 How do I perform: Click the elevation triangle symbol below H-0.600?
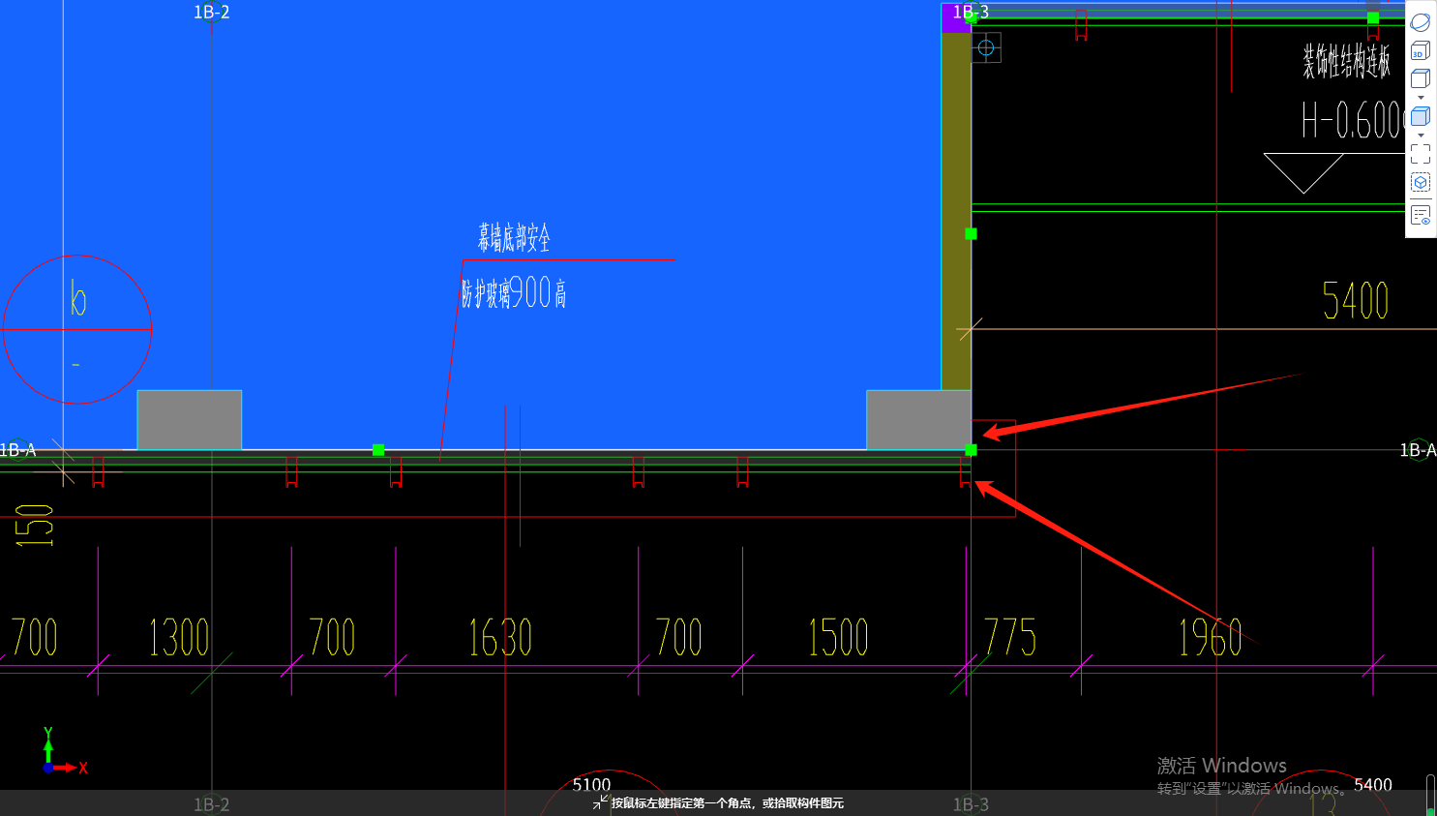pos(1303,173)
